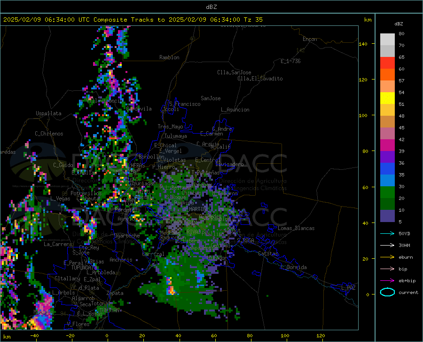Pick the light gray top legend swatch
Image resolution: width=423 pixels, height=342 pixels.
tap(387, 40)
